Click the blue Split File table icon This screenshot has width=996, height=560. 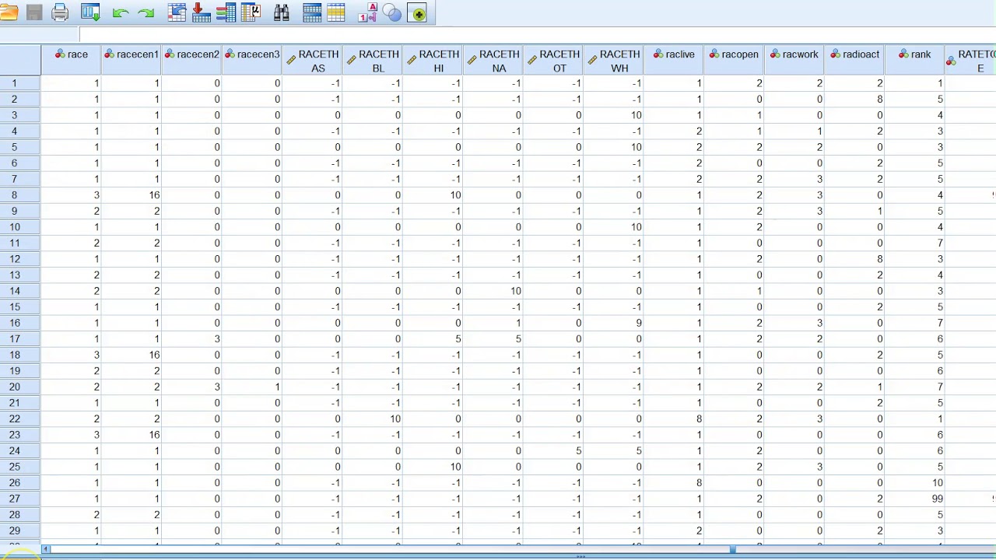[312, 12]
